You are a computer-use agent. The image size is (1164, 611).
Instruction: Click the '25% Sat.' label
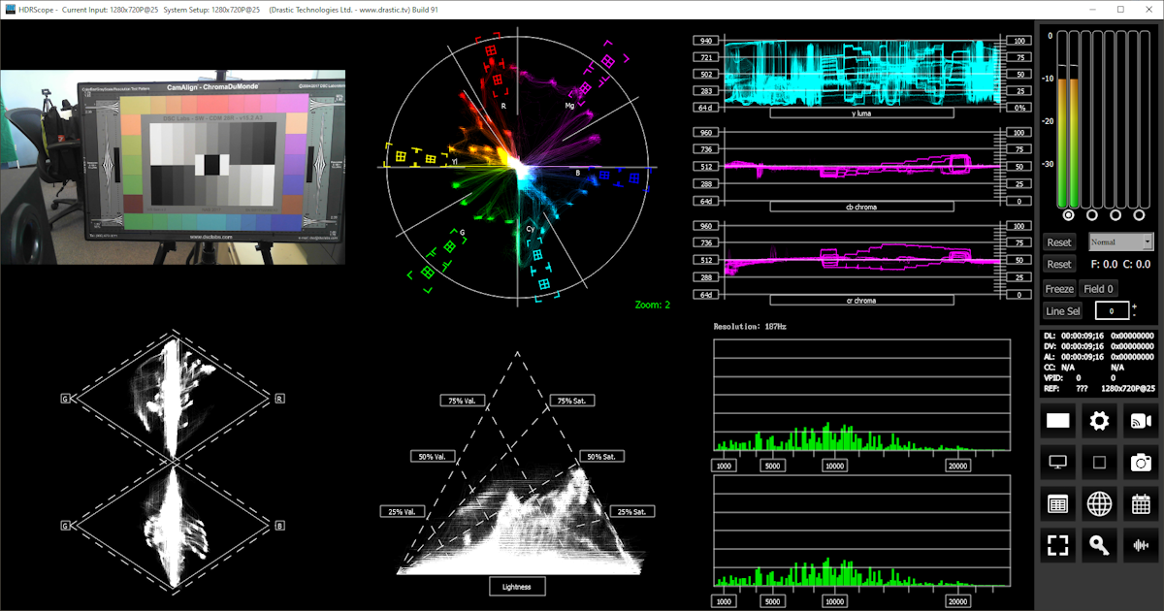632,511
